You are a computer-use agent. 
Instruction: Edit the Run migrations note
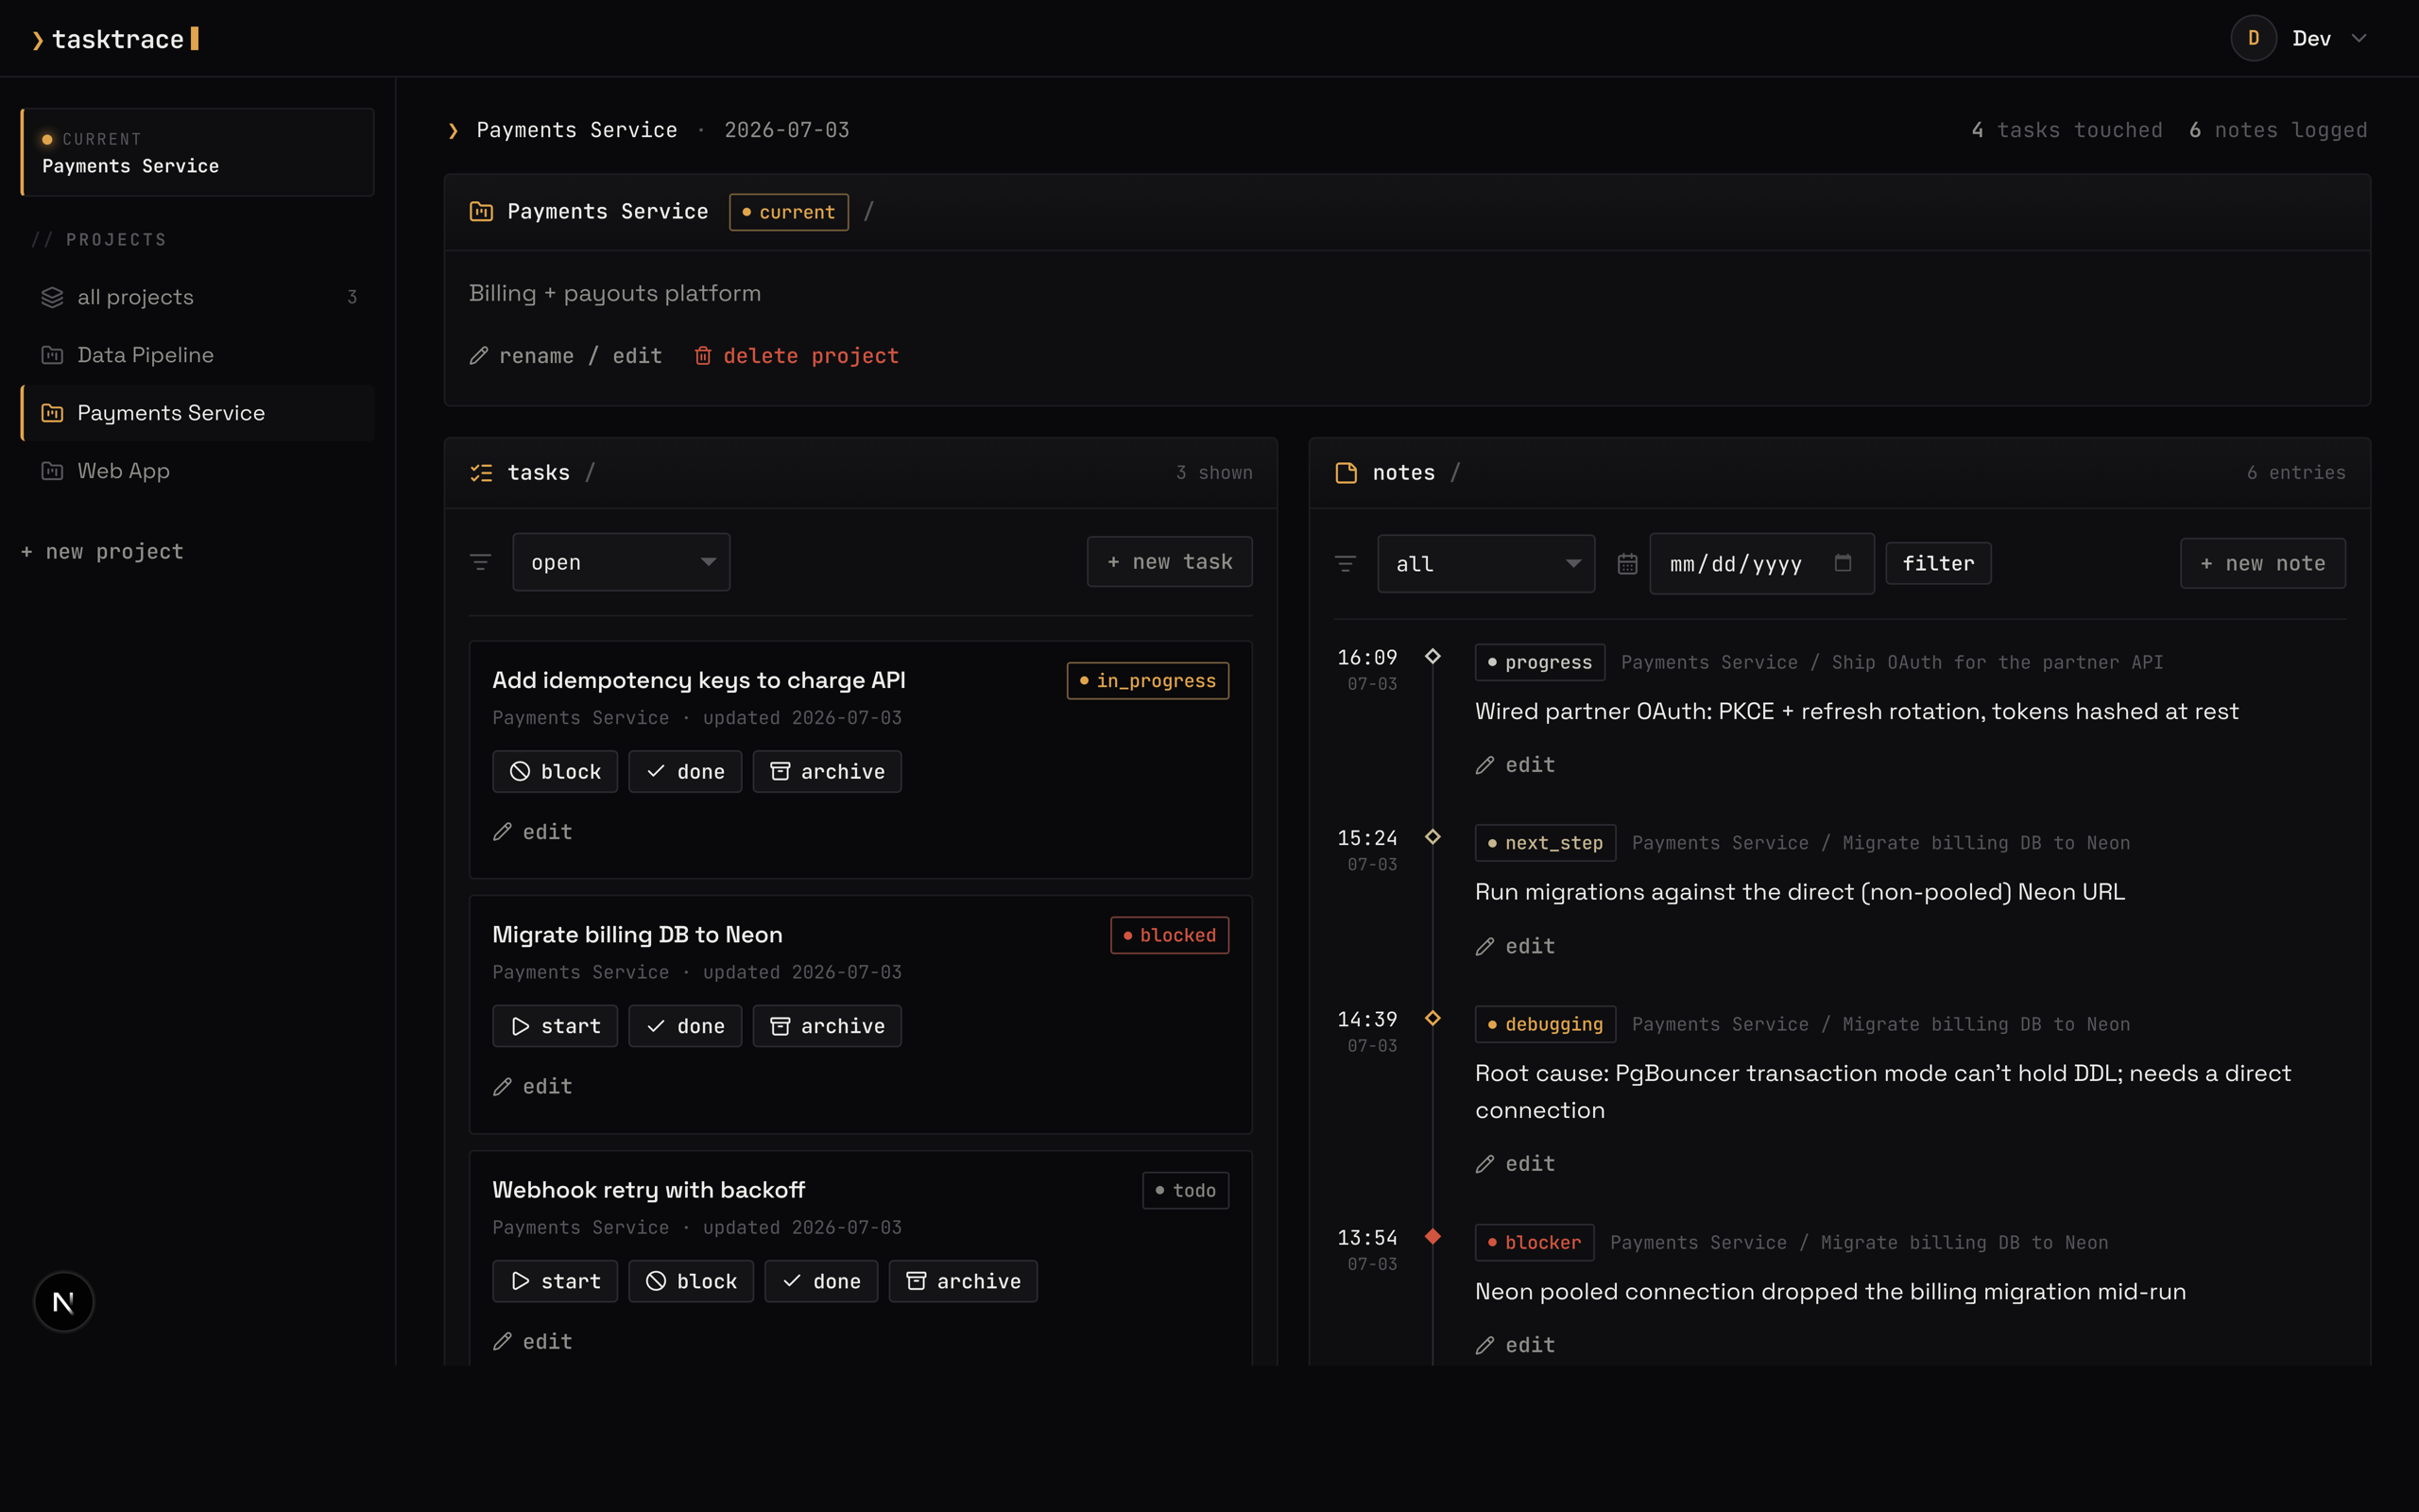(x=1516, y=946)
